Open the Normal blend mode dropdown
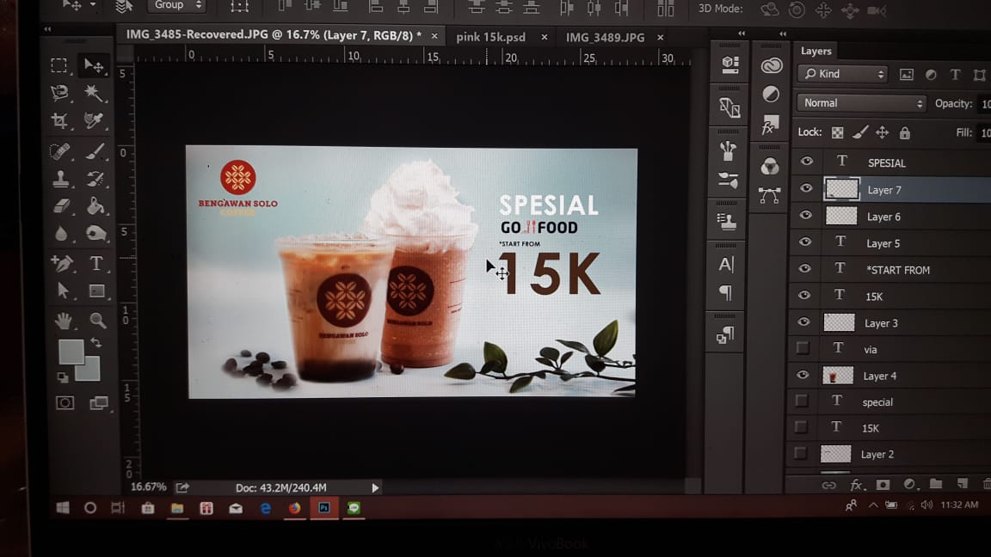The height and width of the screenshot is (557, 991). coord(860,102)
